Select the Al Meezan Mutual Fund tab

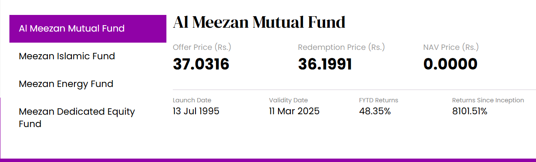pos(88,29)
